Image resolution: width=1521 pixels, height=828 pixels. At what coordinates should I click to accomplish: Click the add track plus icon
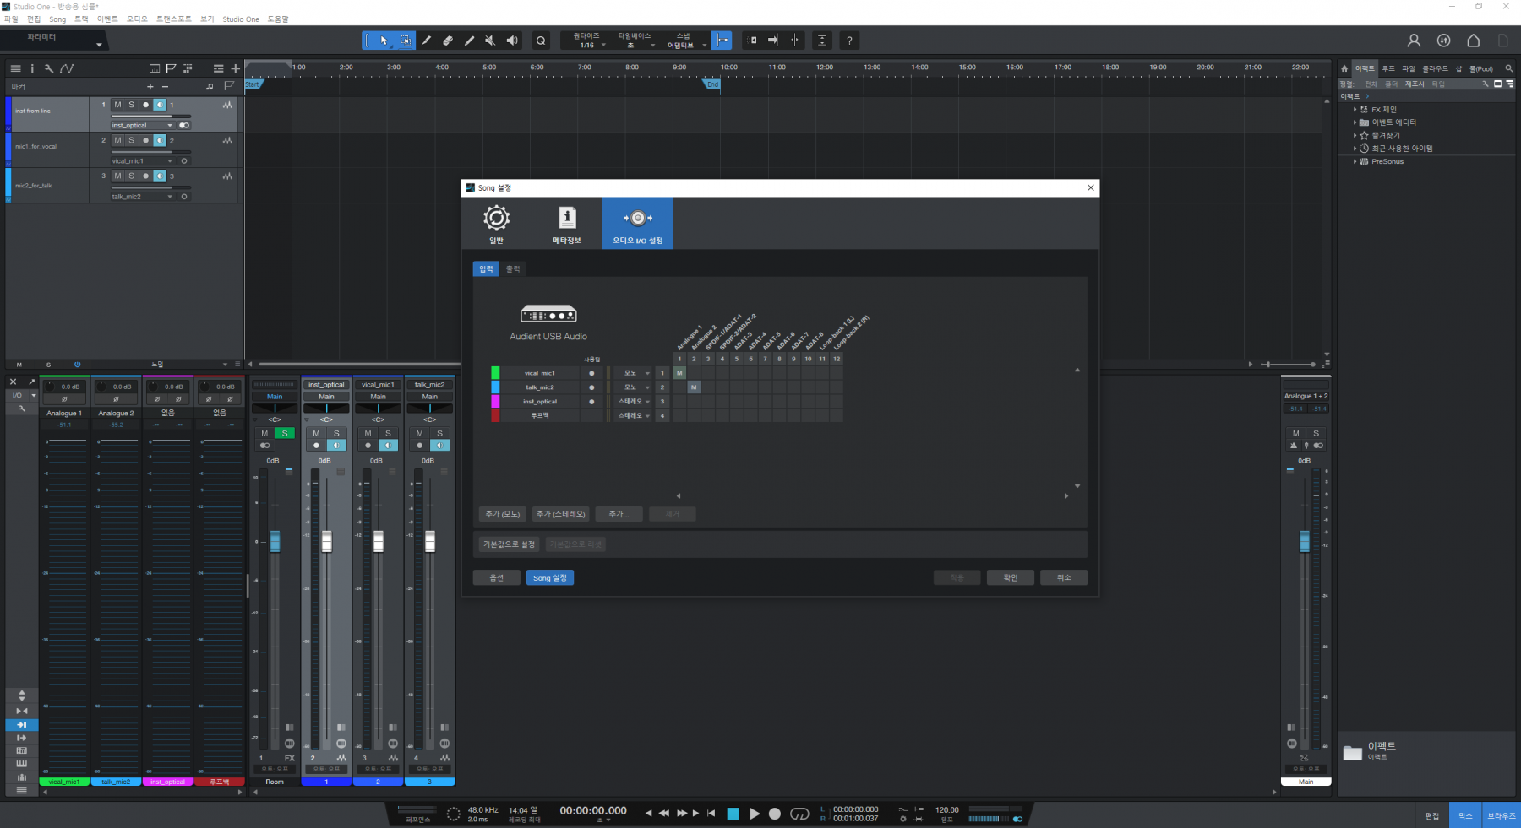pos(236,68)
